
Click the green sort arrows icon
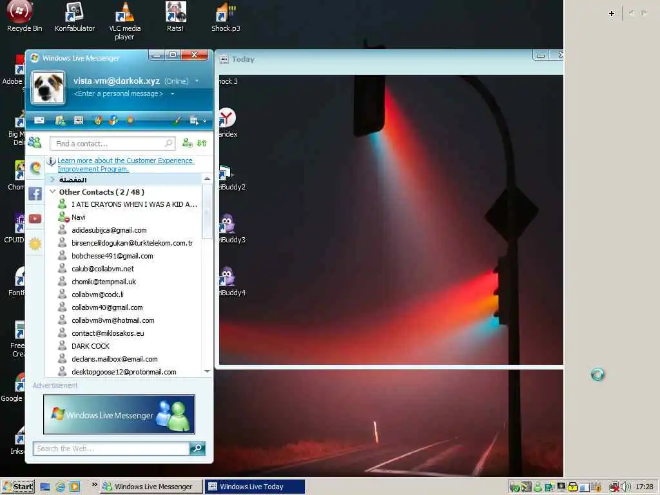[x=202, y=143]
